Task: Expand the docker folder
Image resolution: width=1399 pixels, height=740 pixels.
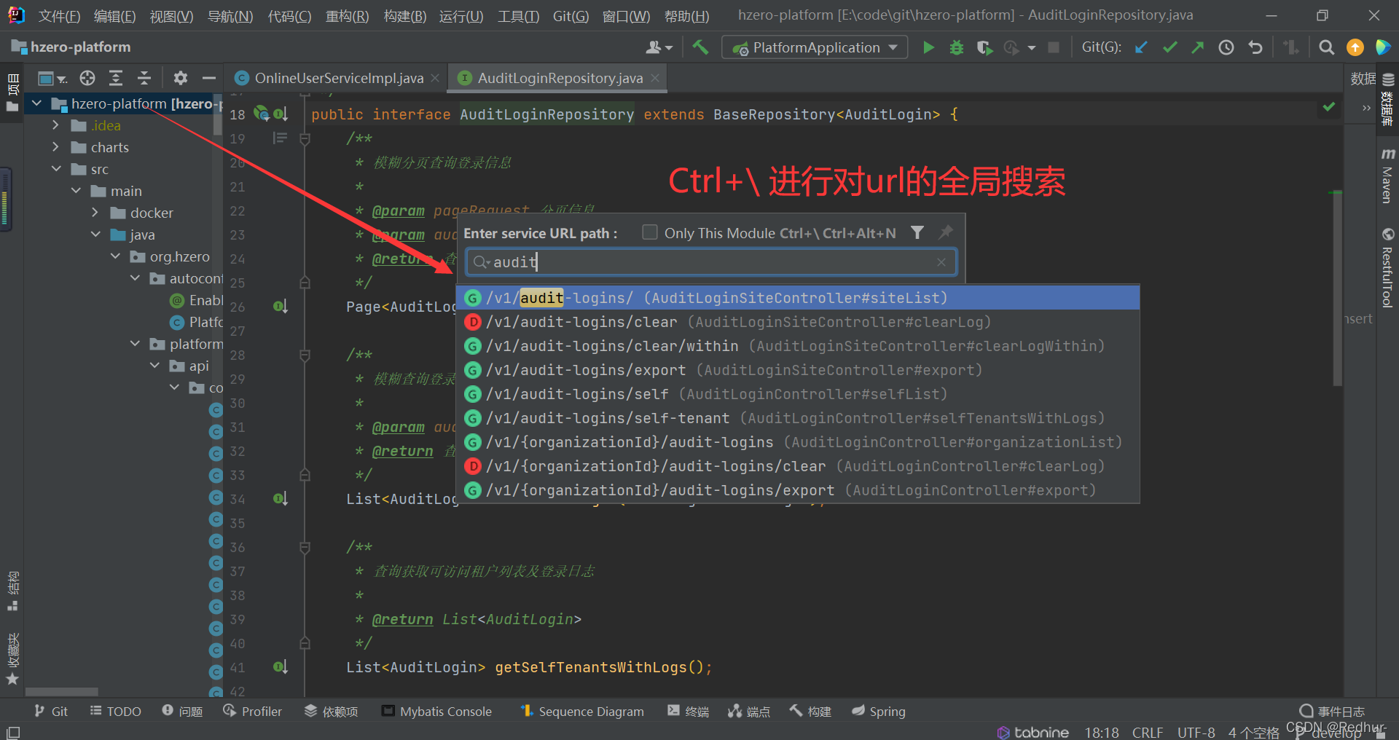Action: coord(95,213)
